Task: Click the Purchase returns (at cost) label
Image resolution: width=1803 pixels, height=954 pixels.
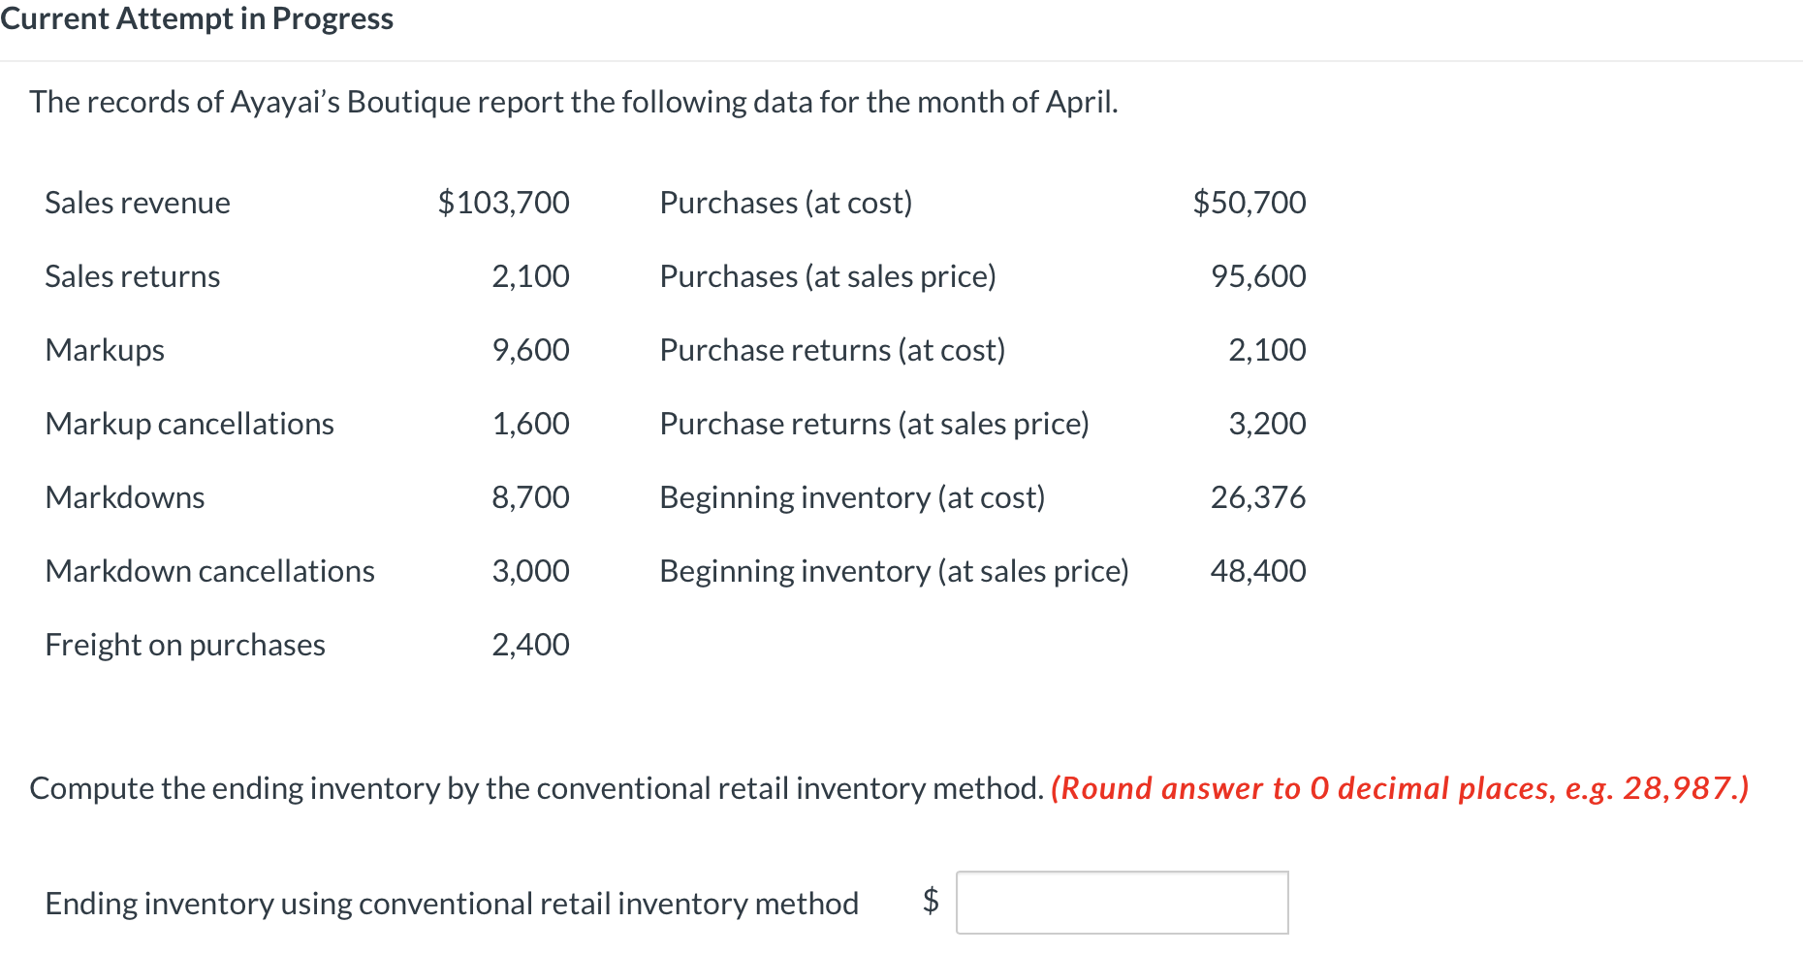Action: [832, 350]
